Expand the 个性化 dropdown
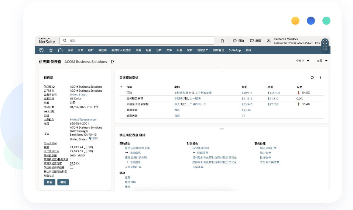353x210 pixels. [x=302, y=61]
